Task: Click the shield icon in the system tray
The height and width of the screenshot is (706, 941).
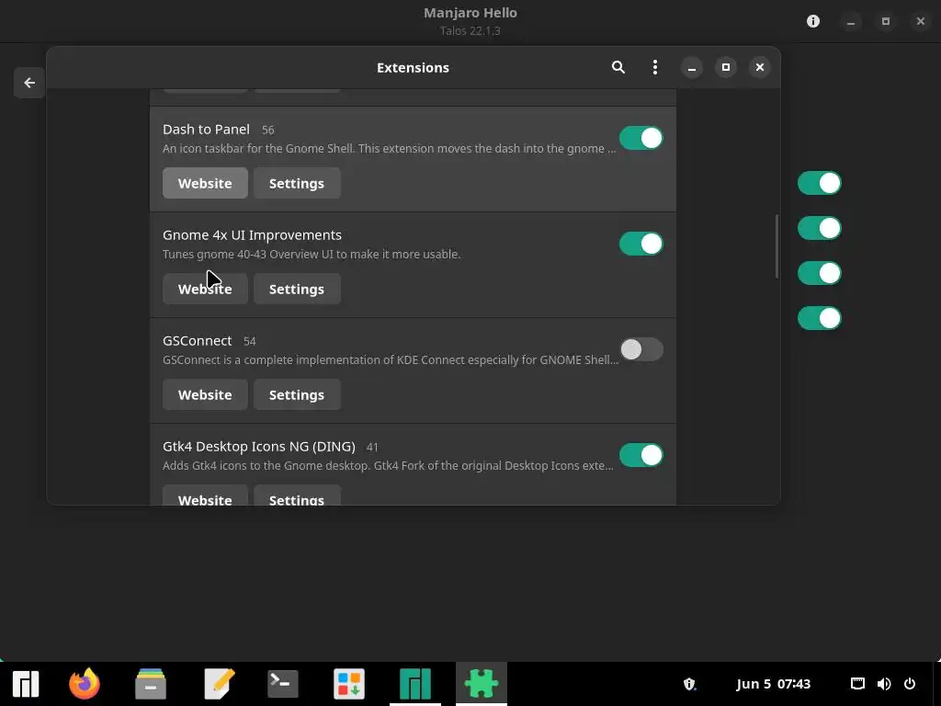Action: 689,684
